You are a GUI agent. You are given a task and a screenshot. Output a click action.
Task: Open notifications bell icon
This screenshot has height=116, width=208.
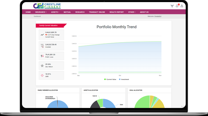point(177,6)
